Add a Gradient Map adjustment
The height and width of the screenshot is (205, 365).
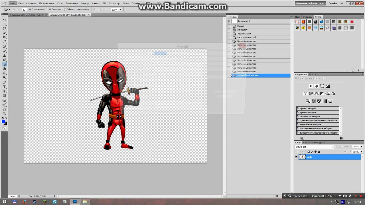325,101
